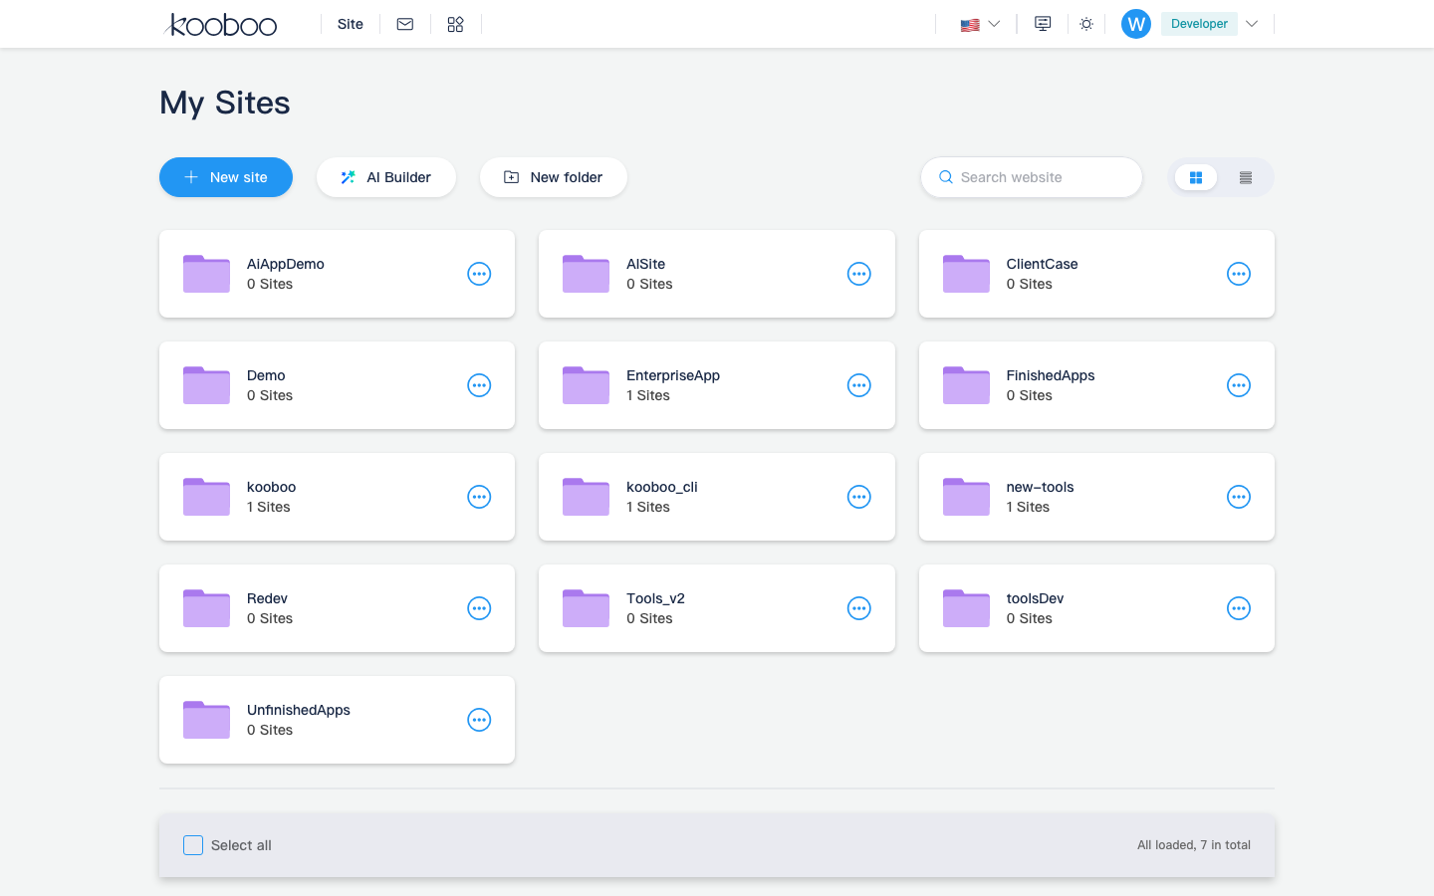Select the Site menu item

pos(351,24)
